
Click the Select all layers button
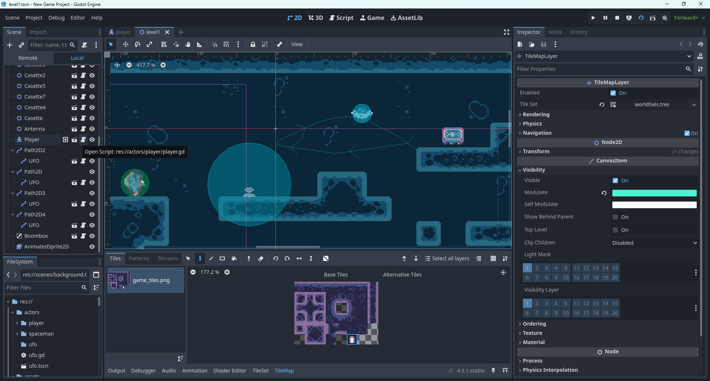tap(447, 258)
